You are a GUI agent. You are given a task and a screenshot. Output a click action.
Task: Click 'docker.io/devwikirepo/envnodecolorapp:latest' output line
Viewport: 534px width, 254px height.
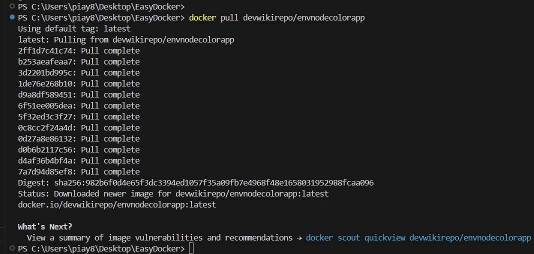117,204
